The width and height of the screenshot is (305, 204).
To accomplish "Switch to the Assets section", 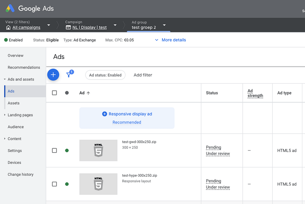I will pos(13,103).
